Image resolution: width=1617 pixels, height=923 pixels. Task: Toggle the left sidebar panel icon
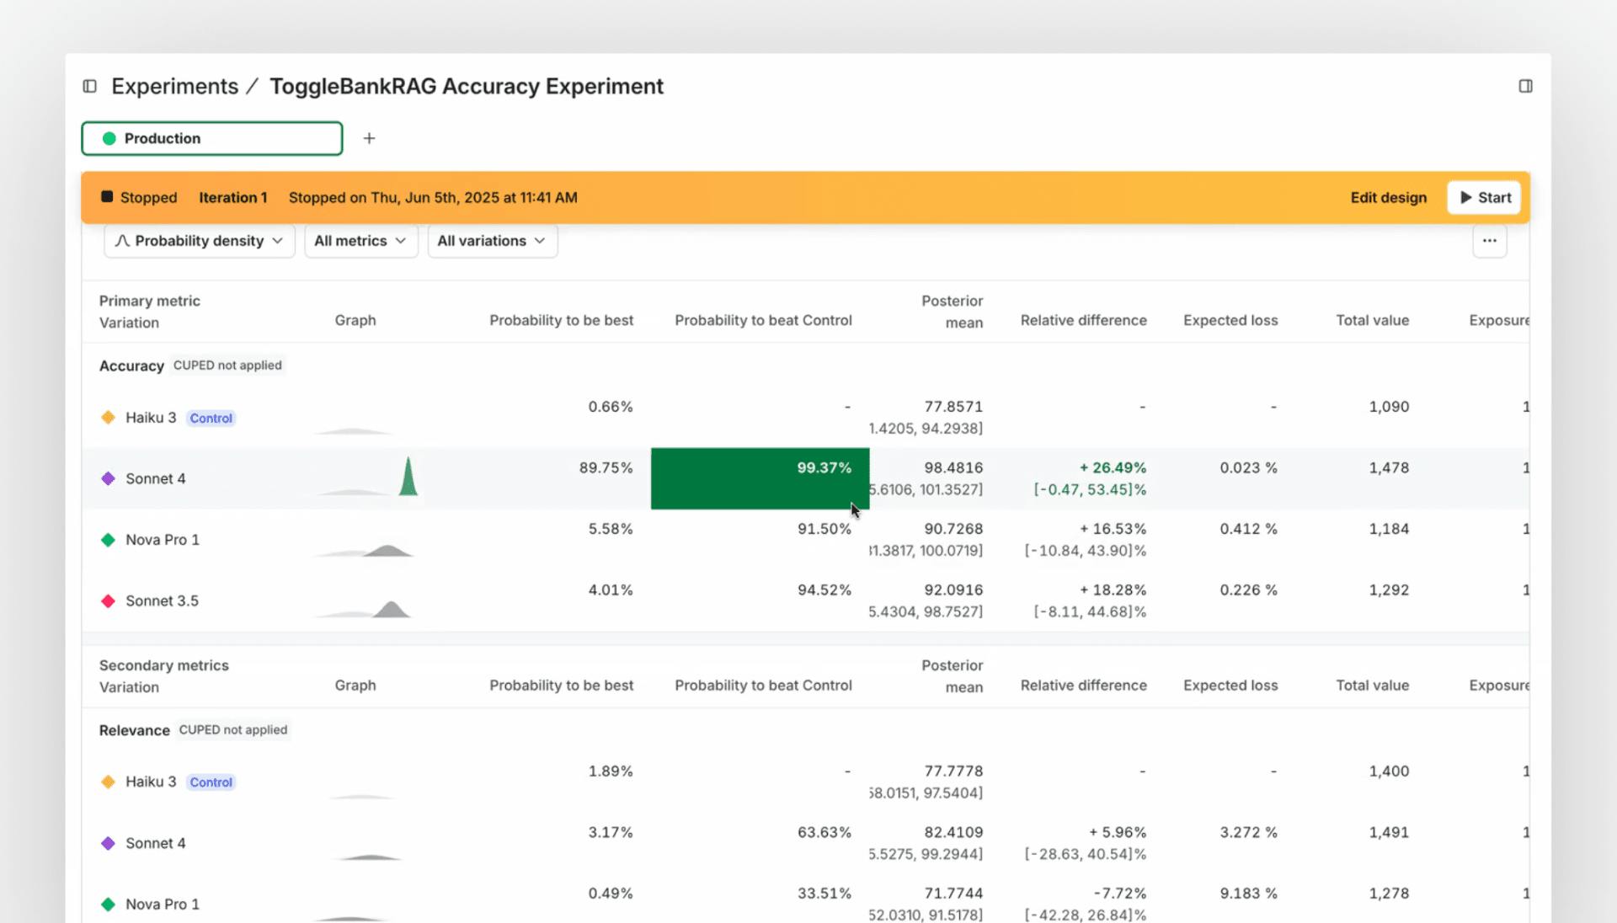pyautogui.click(x=90, y=86)
